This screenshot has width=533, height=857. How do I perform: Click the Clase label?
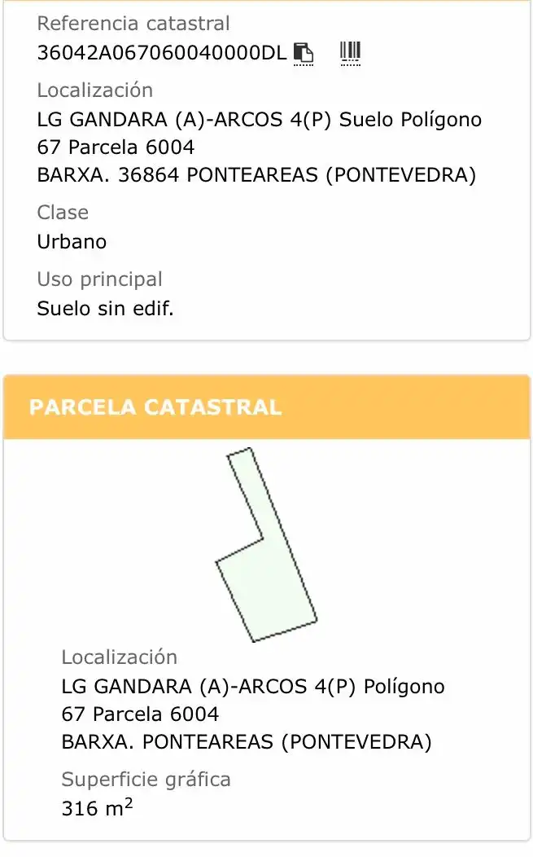click(x=63, y=212)
